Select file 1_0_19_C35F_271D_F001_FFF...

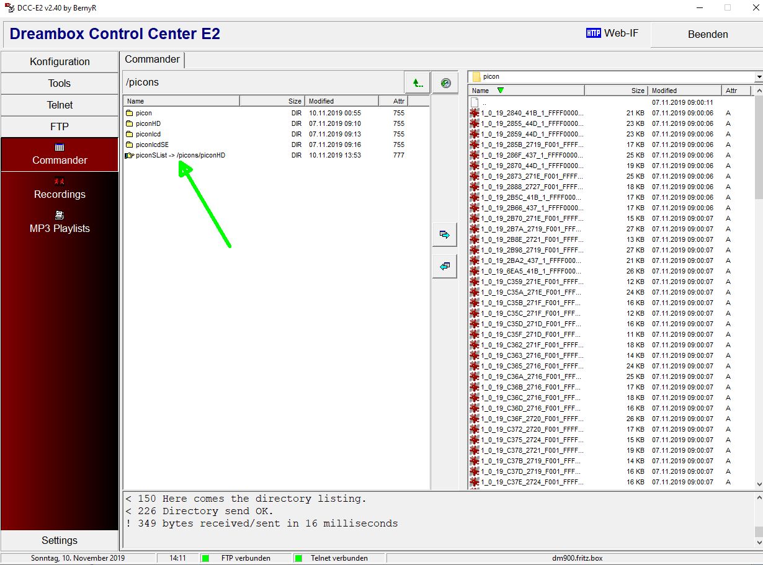[x=531, y=334]
